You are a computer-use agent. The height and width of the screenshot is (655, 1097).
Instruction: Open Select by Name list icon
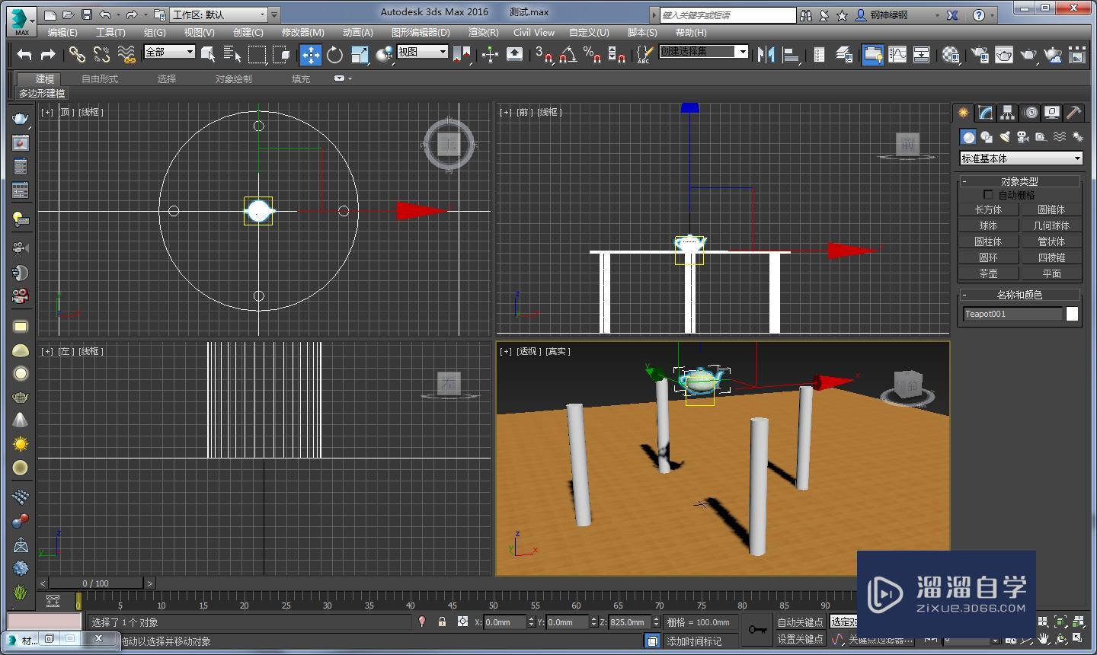pyautogui.click(x=232, y=54)
